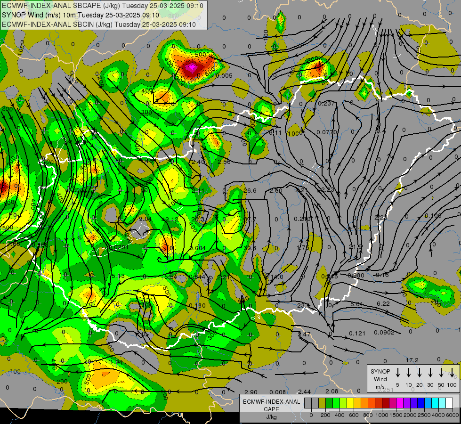Click the 5.01 value on the map
Image resolution: width=461 pixels, height=424 pixels.
pos(356,304)
